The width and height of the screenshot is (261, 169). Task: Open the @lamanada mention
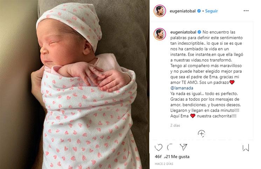pyautogui.click(x=181, y=88)
